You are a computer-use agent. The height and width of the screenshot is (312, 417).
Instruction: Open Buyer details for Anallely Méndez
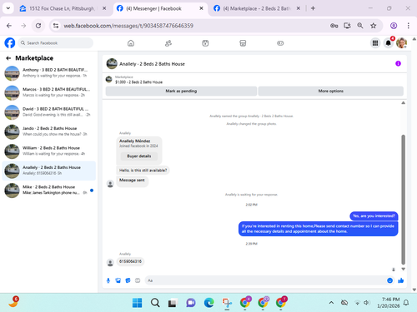pos(139,156)
